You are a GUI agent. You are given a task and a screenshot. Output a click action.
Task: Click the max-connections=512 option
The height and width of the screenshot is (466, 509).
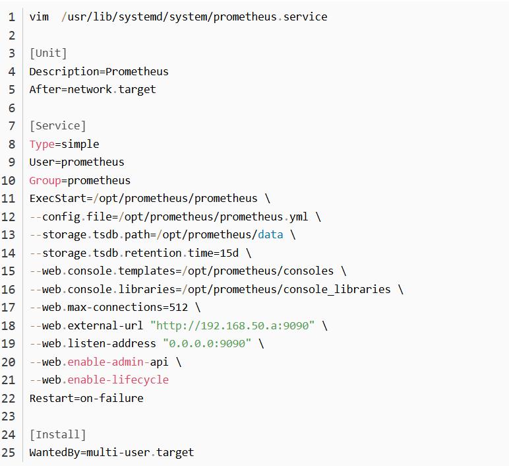point(127,307)
